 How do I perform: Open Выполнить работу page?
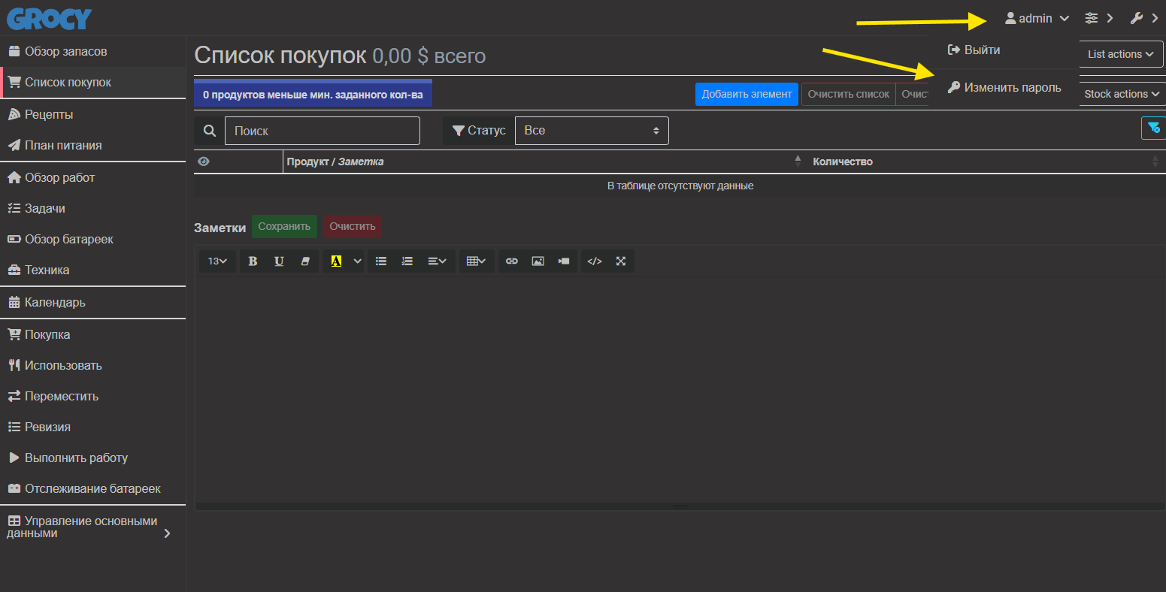click(92, 458)
